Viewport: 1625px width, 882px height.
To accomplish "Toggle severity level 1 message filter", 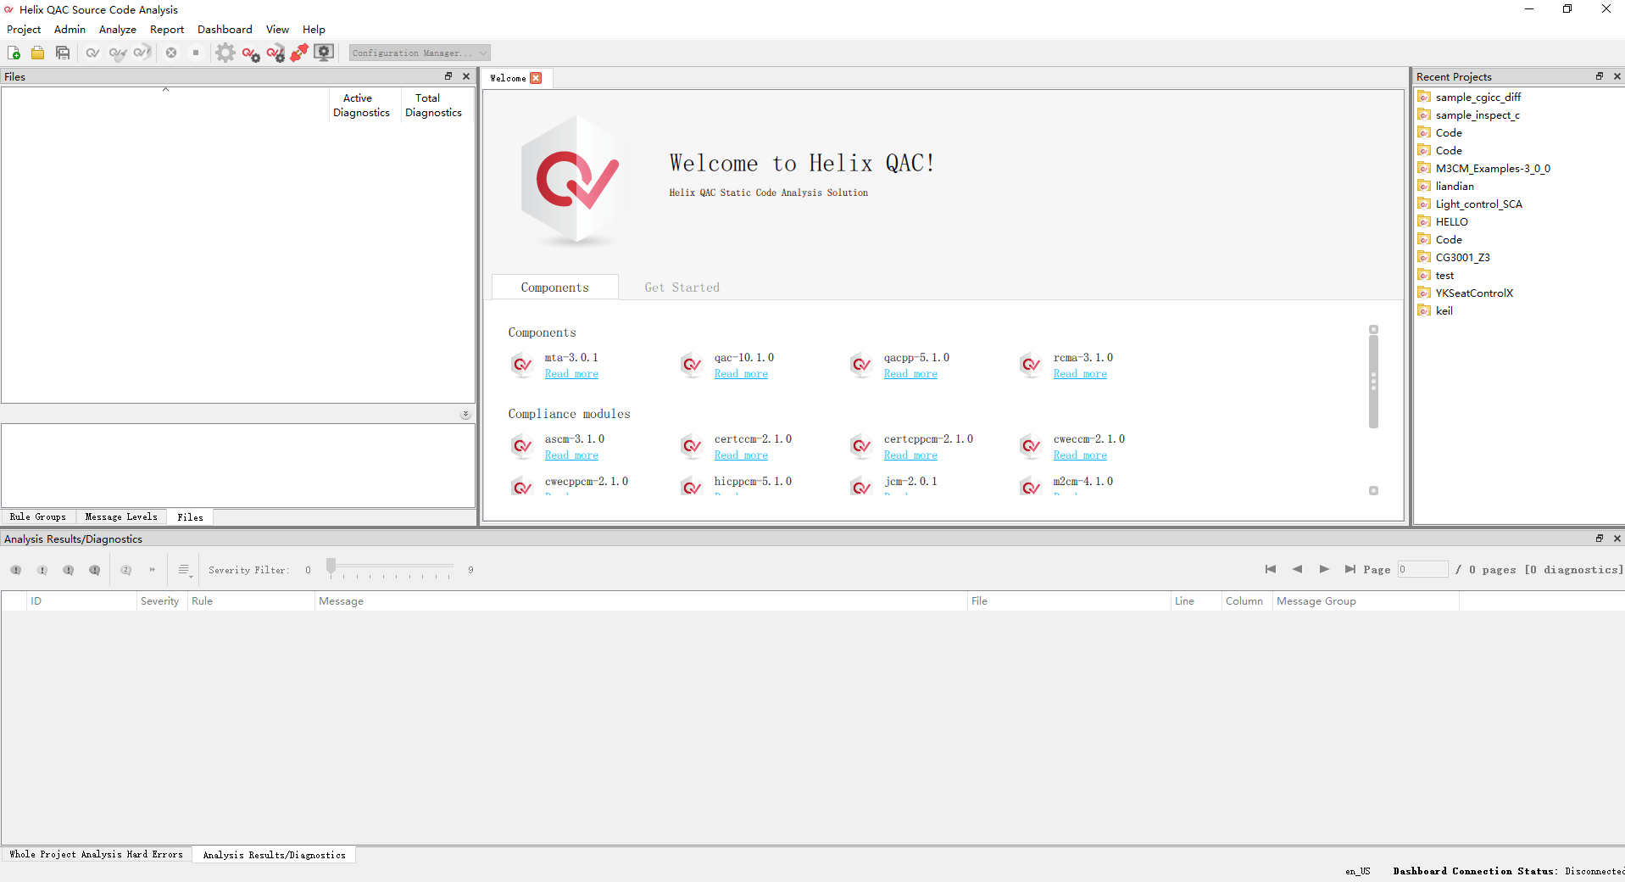I will coord(14,570).
